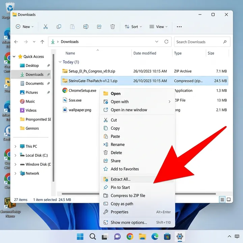Open the New dropdown menu
The width and height of the screenshot is (243, 243).
[25, 27]
